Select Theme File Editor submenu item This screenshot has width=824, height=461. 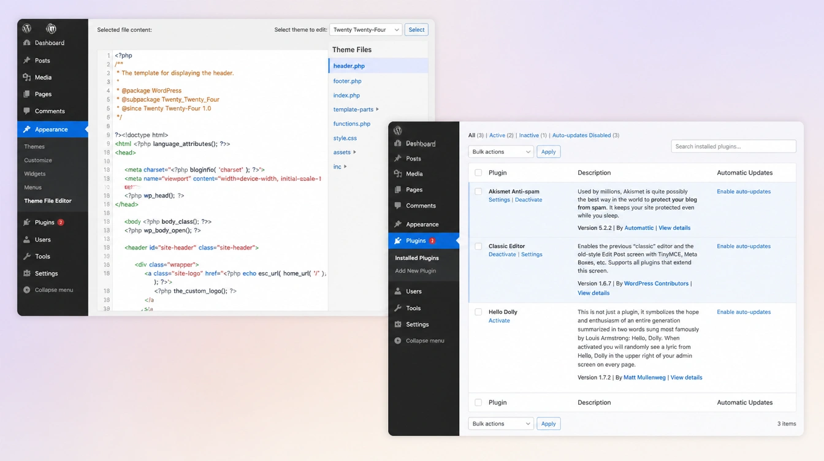48,201
